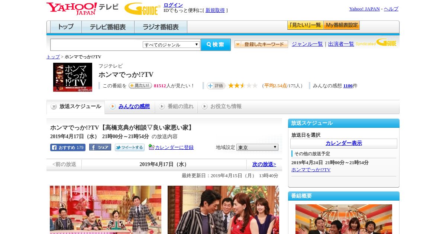Viewport: 446px width, 234px height.
Task: Click the Twitter ツイートする button
Action: coord(130,147)
